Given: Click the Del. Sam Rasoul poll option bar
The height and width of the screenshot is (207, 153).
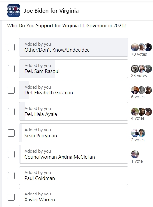Looking at the screenshot, I should coord(74,69).
